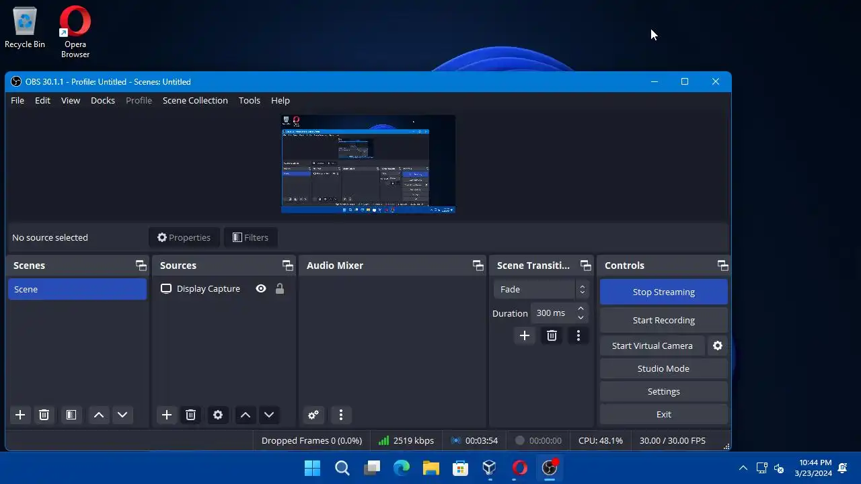
Task: Move scene up arrow
Action: coord(99,415)
